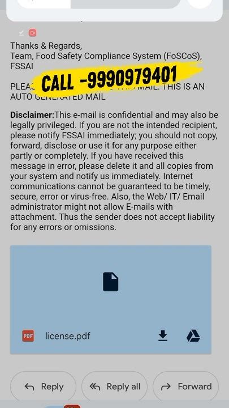229x408 pixels.
Task: Tap the Reply button label
Action: tap(52, 387)
